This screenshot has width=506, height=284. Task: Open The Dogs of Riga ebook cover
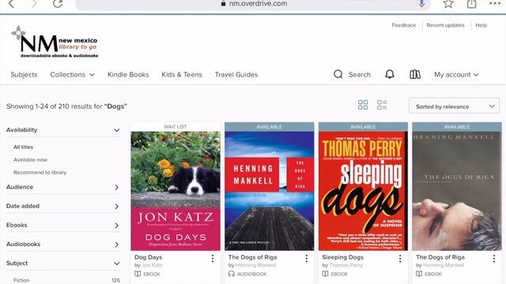click(457, 191)
